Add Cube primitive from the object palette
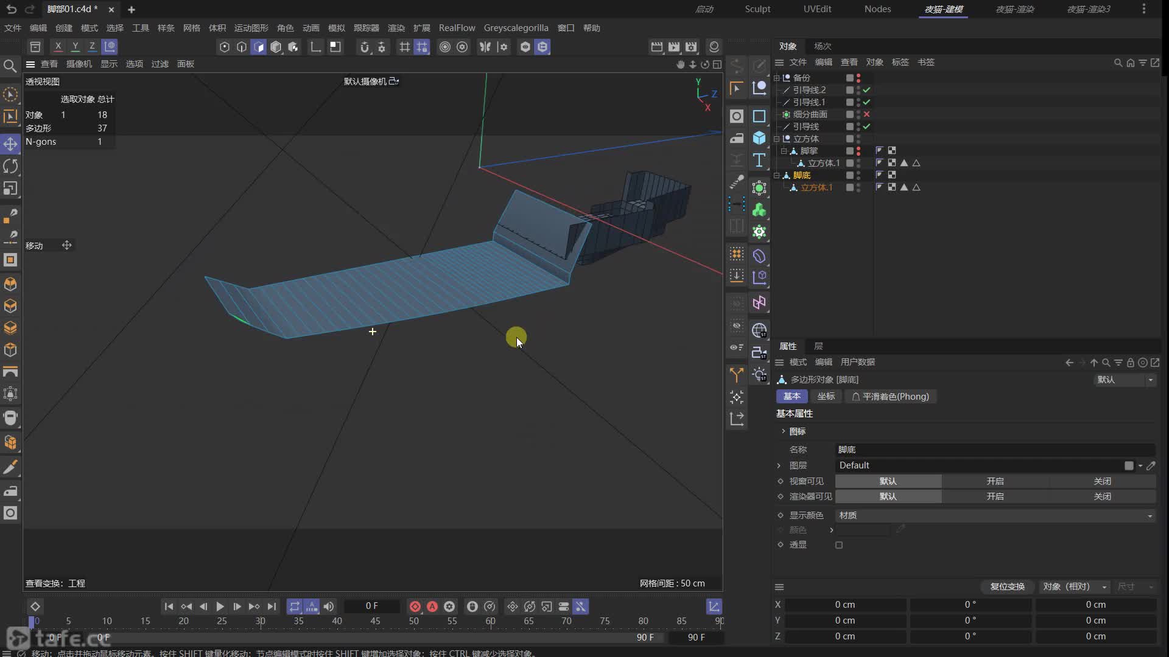 (x=759, y=138)
